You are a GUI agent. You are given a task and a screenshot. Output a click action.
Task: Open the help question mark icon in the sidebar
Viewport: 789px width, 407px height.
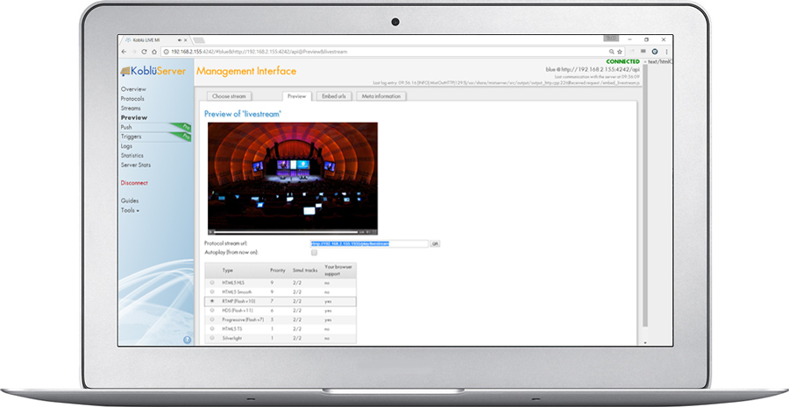(x=188, y=340)
